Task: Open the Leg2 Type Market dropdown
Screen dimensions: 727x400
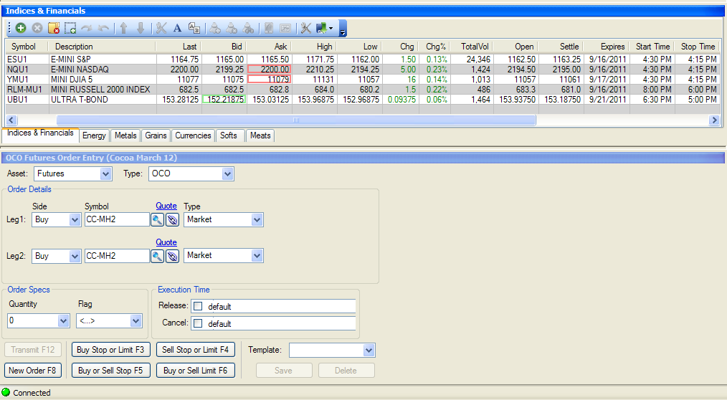Action: point(257,255)
